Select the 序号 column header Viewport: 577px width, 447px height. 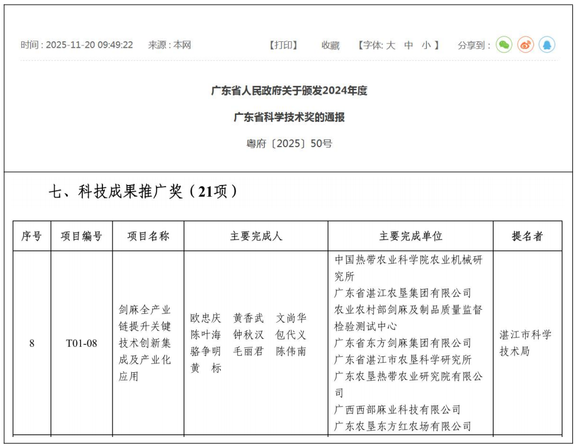tap(32, 236)
